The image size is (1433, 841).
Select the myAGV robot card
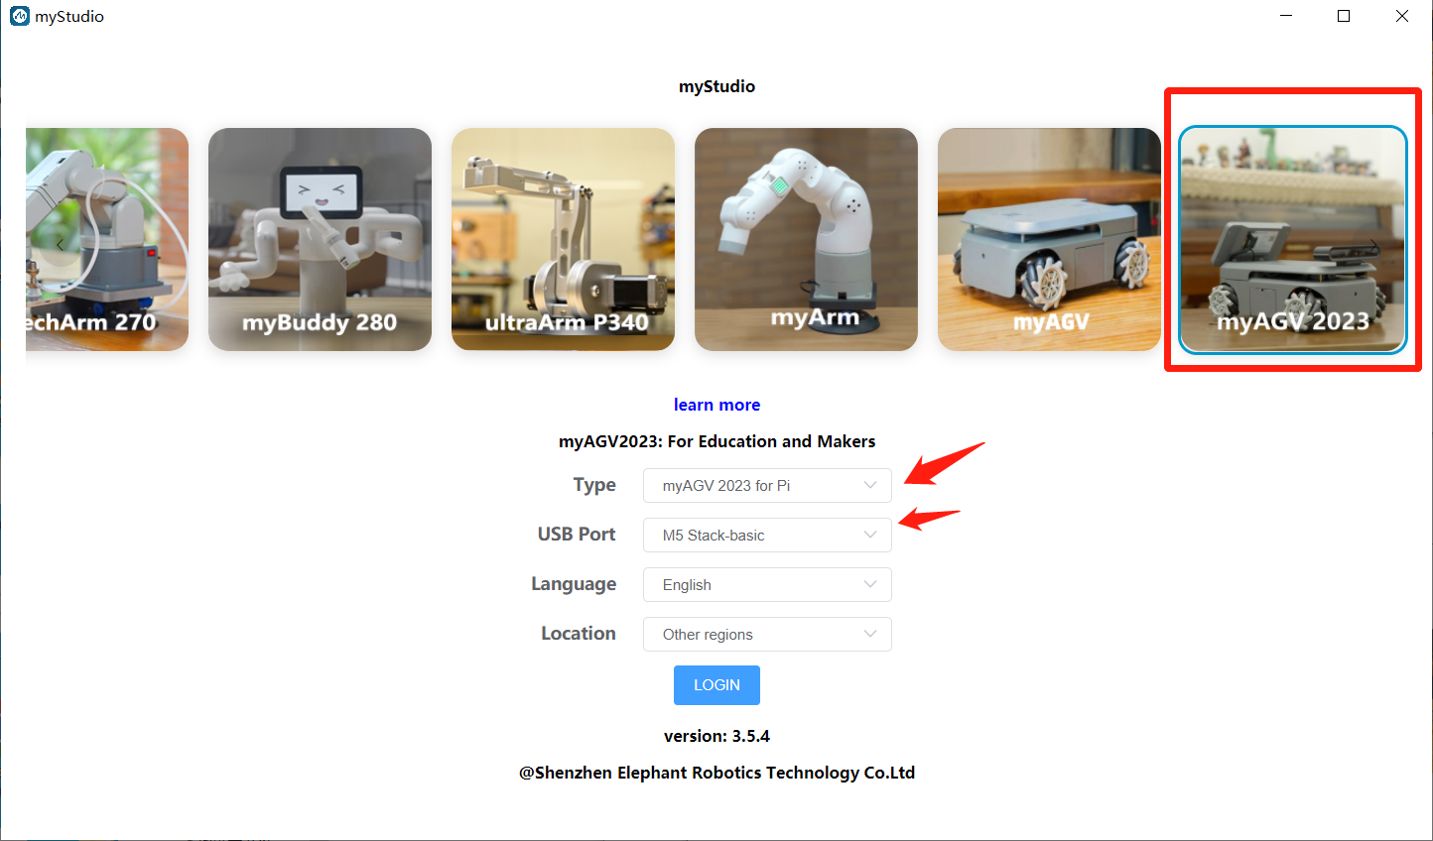[1049, 239]
